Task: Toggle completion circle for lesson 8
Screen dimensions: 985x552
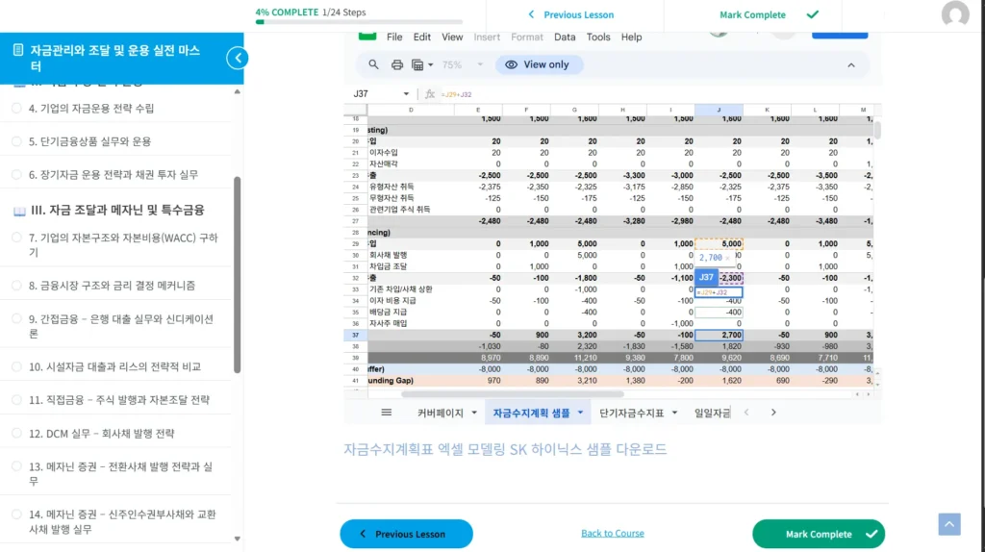Action: (16, 285)
